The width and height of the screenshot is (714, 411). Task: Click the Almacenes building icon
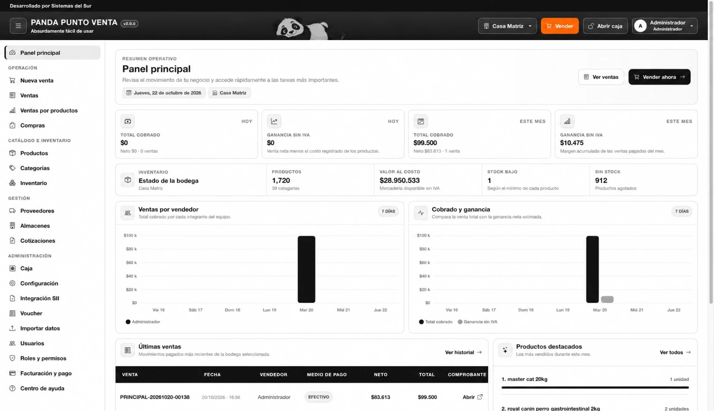pyautogui.click(x=13, y=226)
